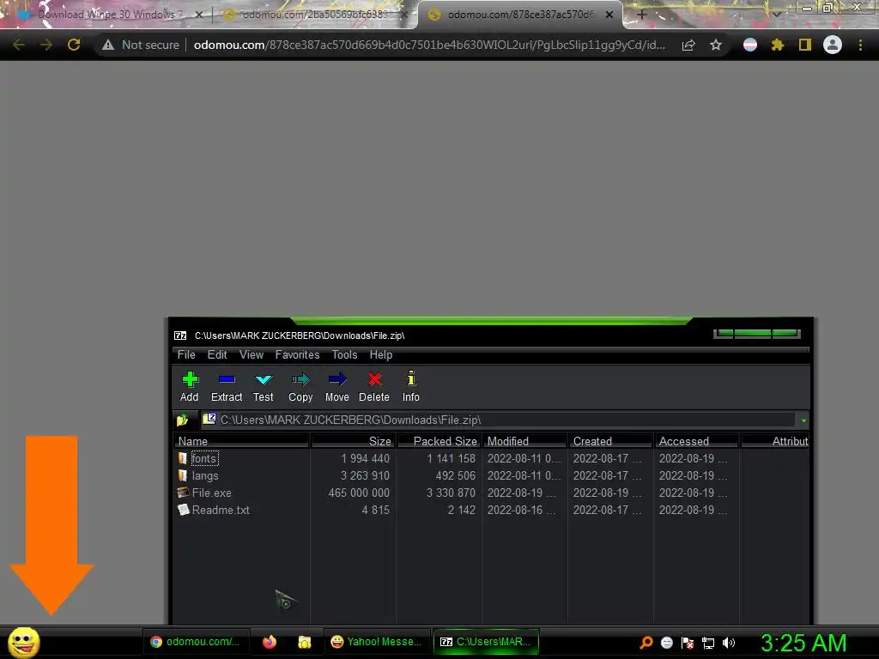Click the 3:25 AM taskbar clock
Viewport: 879px width, 659px height.
[x=803, y=643]
